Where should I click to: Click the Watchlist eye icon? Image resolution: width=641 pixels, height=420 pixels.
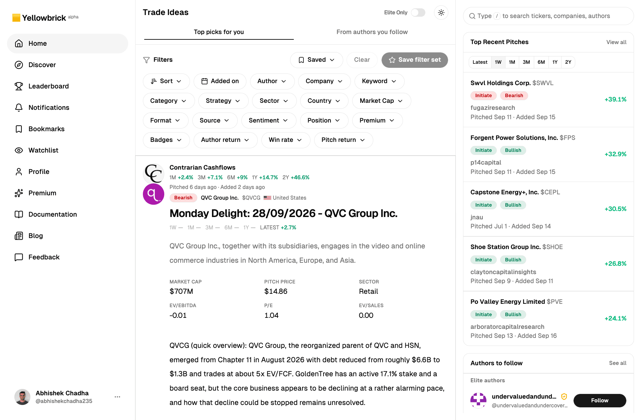19,150
